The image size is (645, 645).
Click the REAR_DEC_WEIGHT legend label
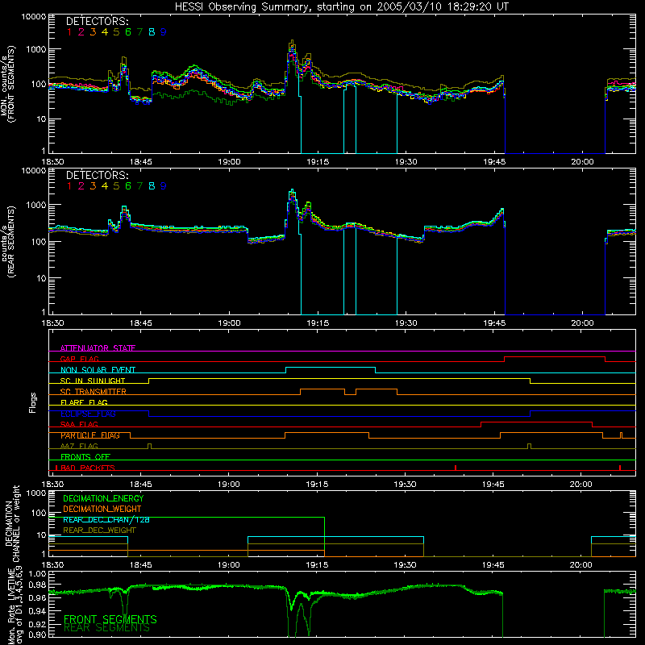click(99, 531)
